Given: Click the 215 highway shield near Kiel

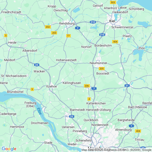Looking at the screenshot, I should [102, 35].
